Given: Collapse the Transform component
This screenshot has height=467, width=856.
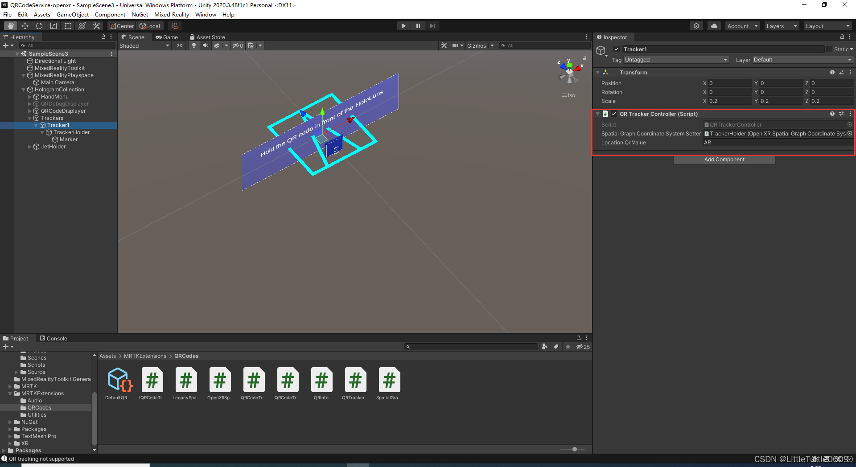Looking at the screenshot, I should [x=597, y=72].
